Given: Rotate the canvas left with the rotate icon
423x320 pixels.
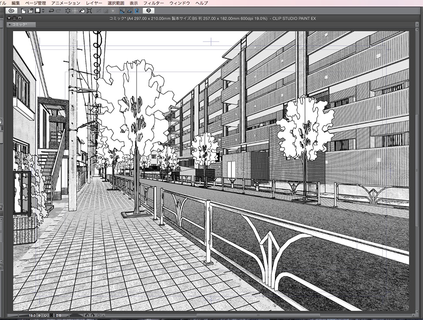Looking at the screenshot, I should [88, 315].
